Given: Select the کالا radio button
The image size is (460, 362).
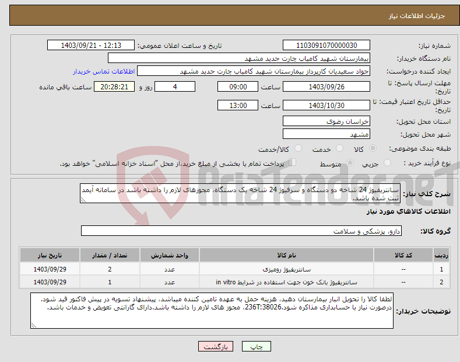Looking at the screenshot, I should [373, 148].
